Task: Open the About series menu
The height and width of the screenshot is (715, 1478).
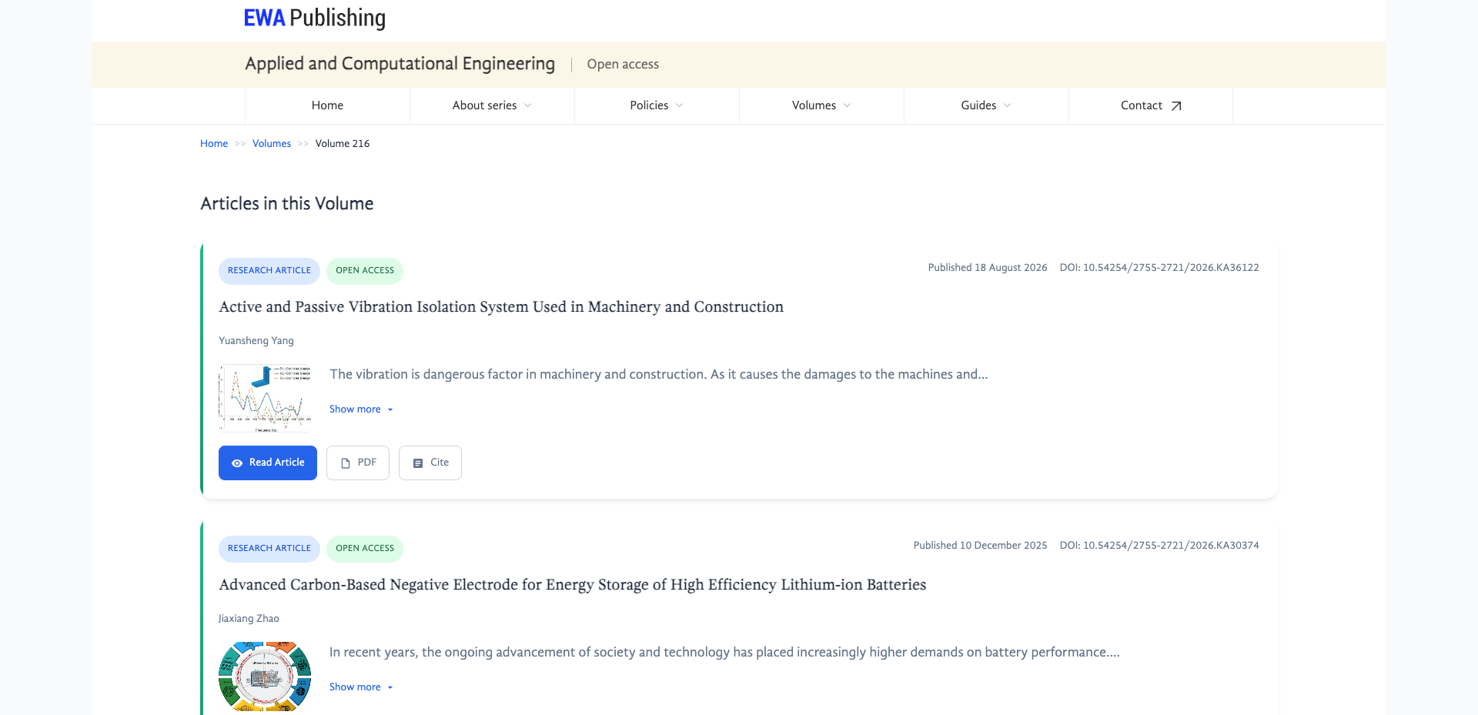Action: pyautogui.click(x=492, y=105)
